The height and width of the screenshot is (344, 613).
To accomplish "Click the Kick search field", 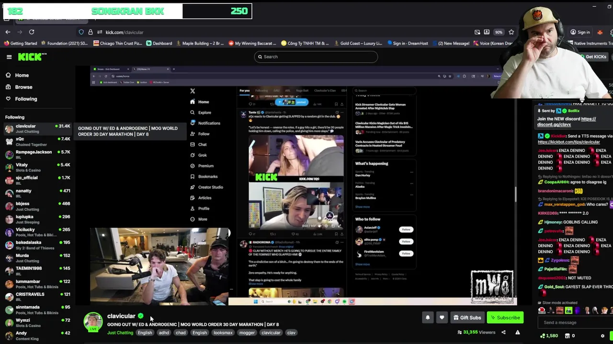I will point(316,57).
